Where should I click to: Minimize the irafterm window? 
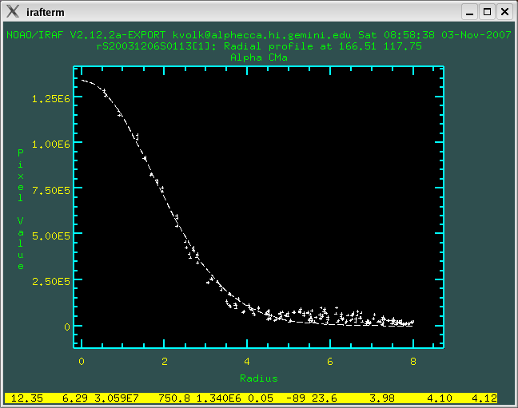coord(469,12)
